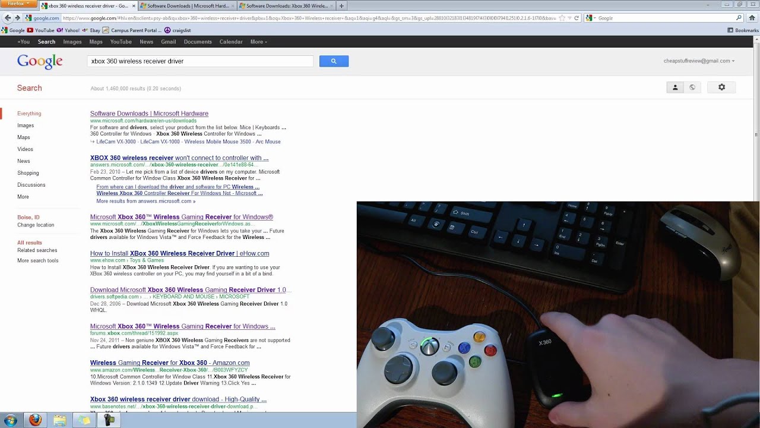Open the Campus Parent Portal bookmark
Image resolution: width=760 pixels, height=428 pixels.
click(x=132, y=30)
